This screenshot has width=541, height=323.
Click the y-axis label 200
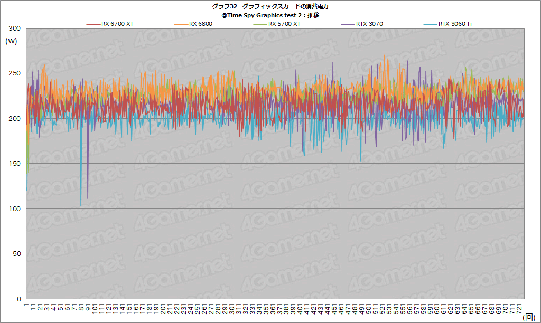pos(14,118)
